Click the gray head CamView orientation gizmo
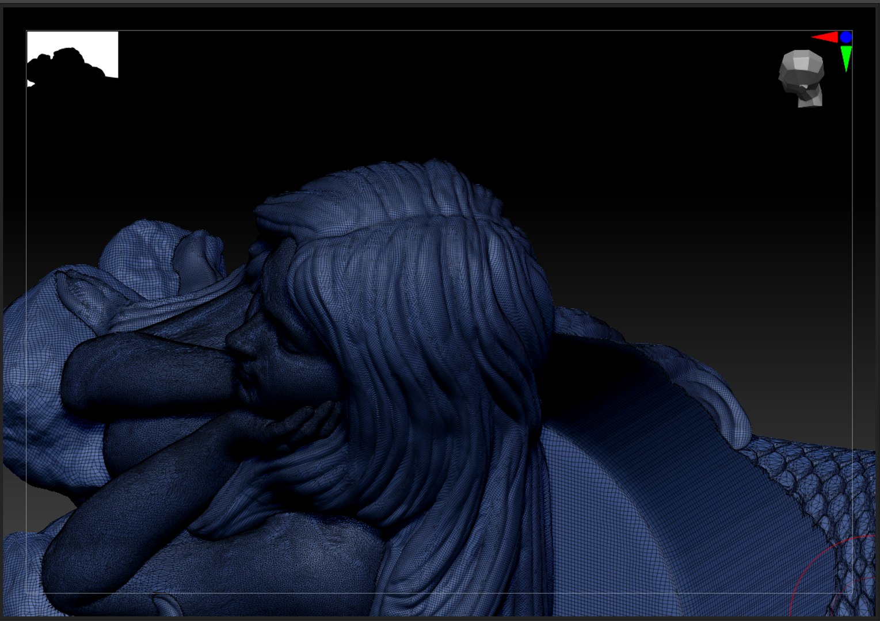This screenshot has height=621, width=880. point(801,78)
